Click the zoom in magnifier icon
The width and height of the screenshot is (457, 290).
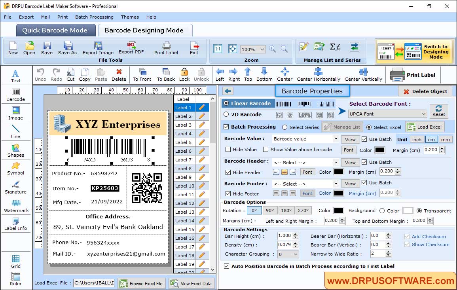coord(273,49)
